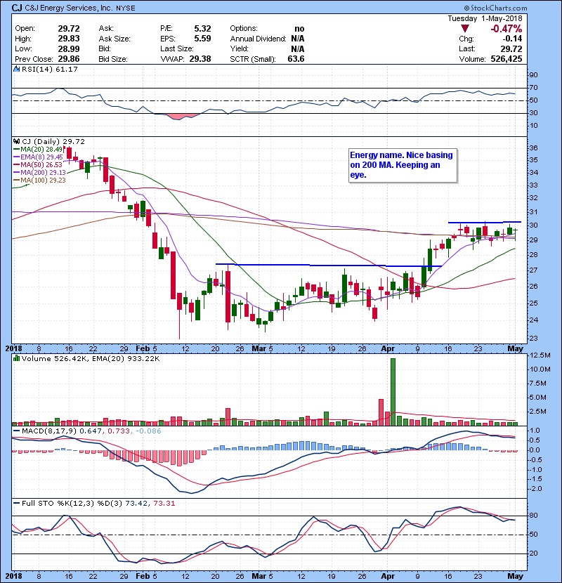Click the MACD histogram value -0.086
Image resolution: width=562 pixels, height=583 pixels.
tap(148, 431)
